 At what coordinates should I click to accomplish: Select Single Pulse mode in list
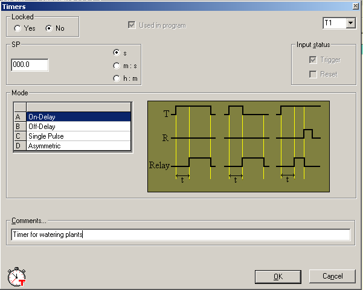click(x=79, y=136)
